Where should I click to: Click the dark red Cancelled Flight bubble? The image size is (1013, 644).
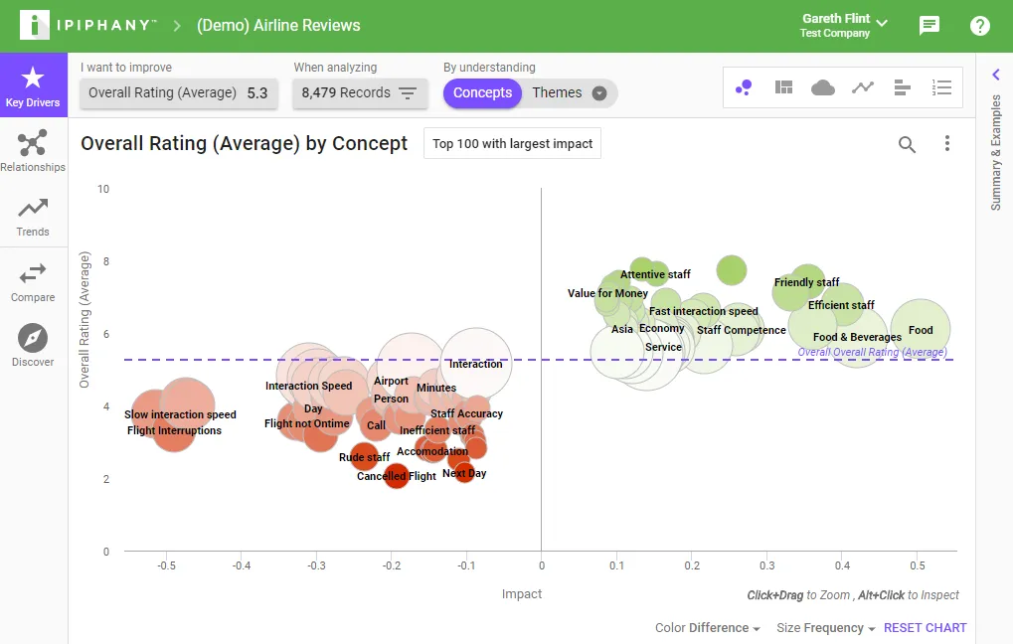(396, 476)
